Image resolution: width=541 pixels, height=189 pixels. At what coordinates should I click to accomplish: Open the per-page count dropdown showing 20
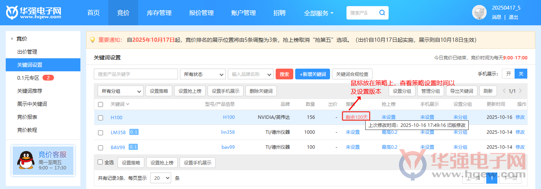coord(161,178)
